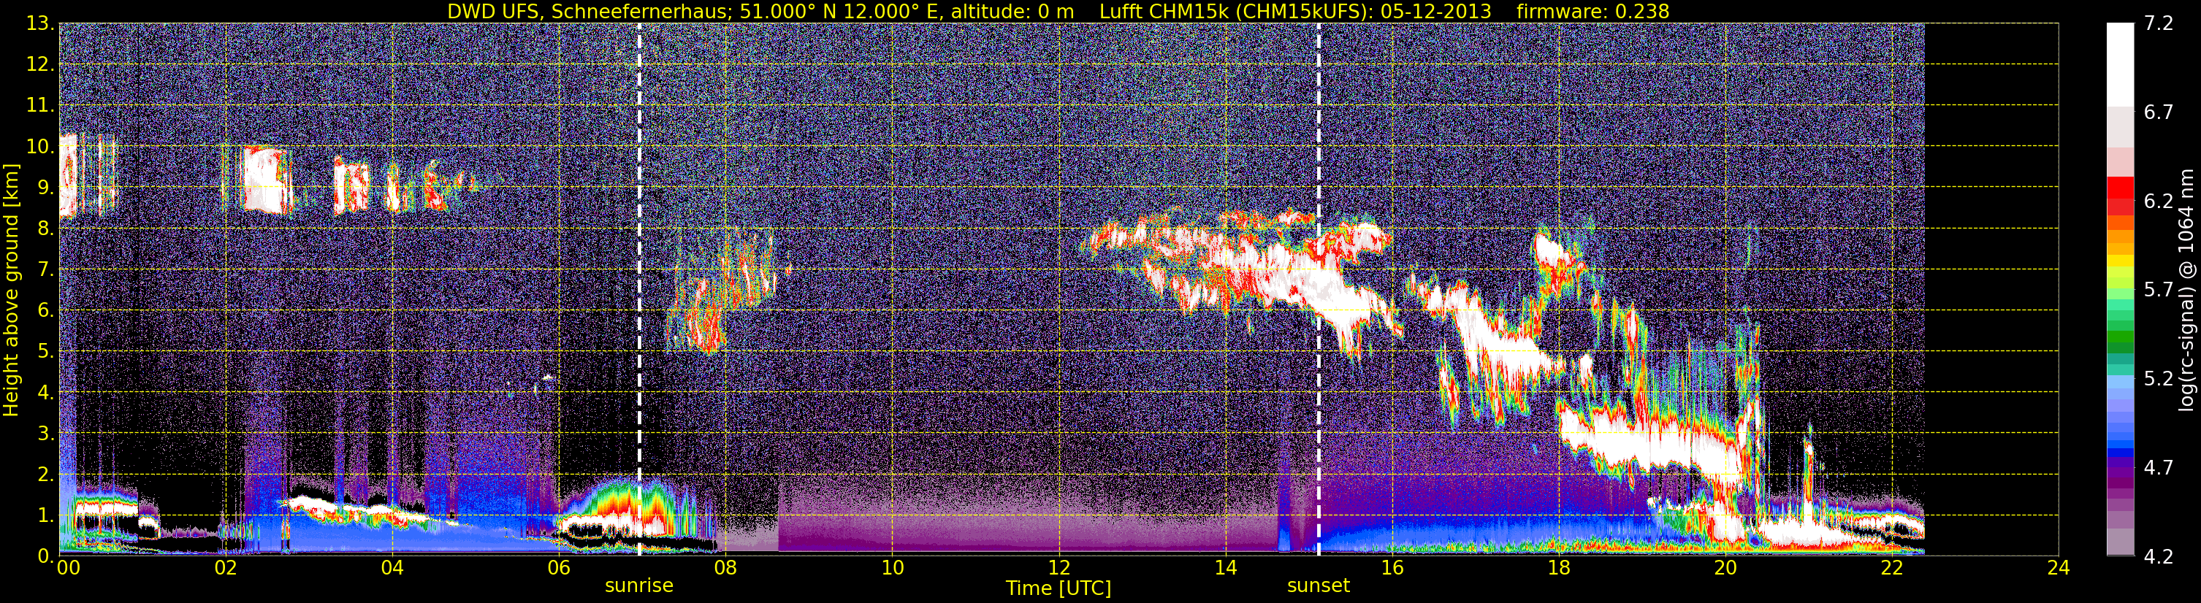Click the '4.7' value on the colorbar

(2159, 468)
